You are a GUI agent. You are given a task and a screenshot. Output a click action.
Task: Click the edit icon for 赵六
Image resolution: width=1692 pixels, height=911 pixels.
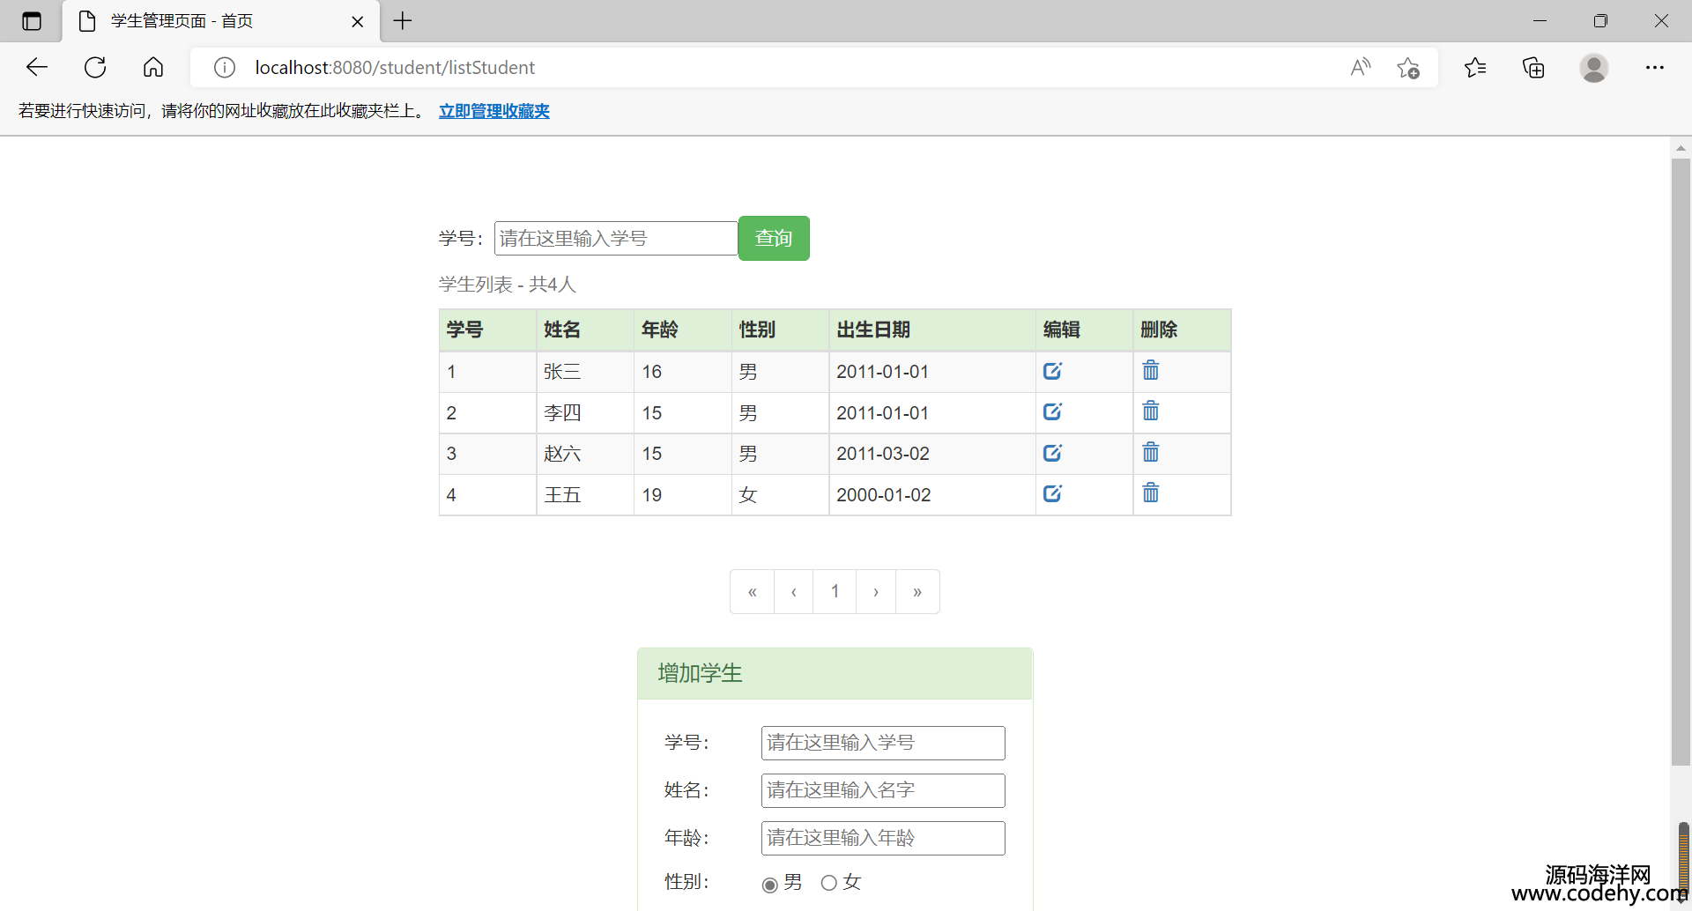coord(1052,453)
